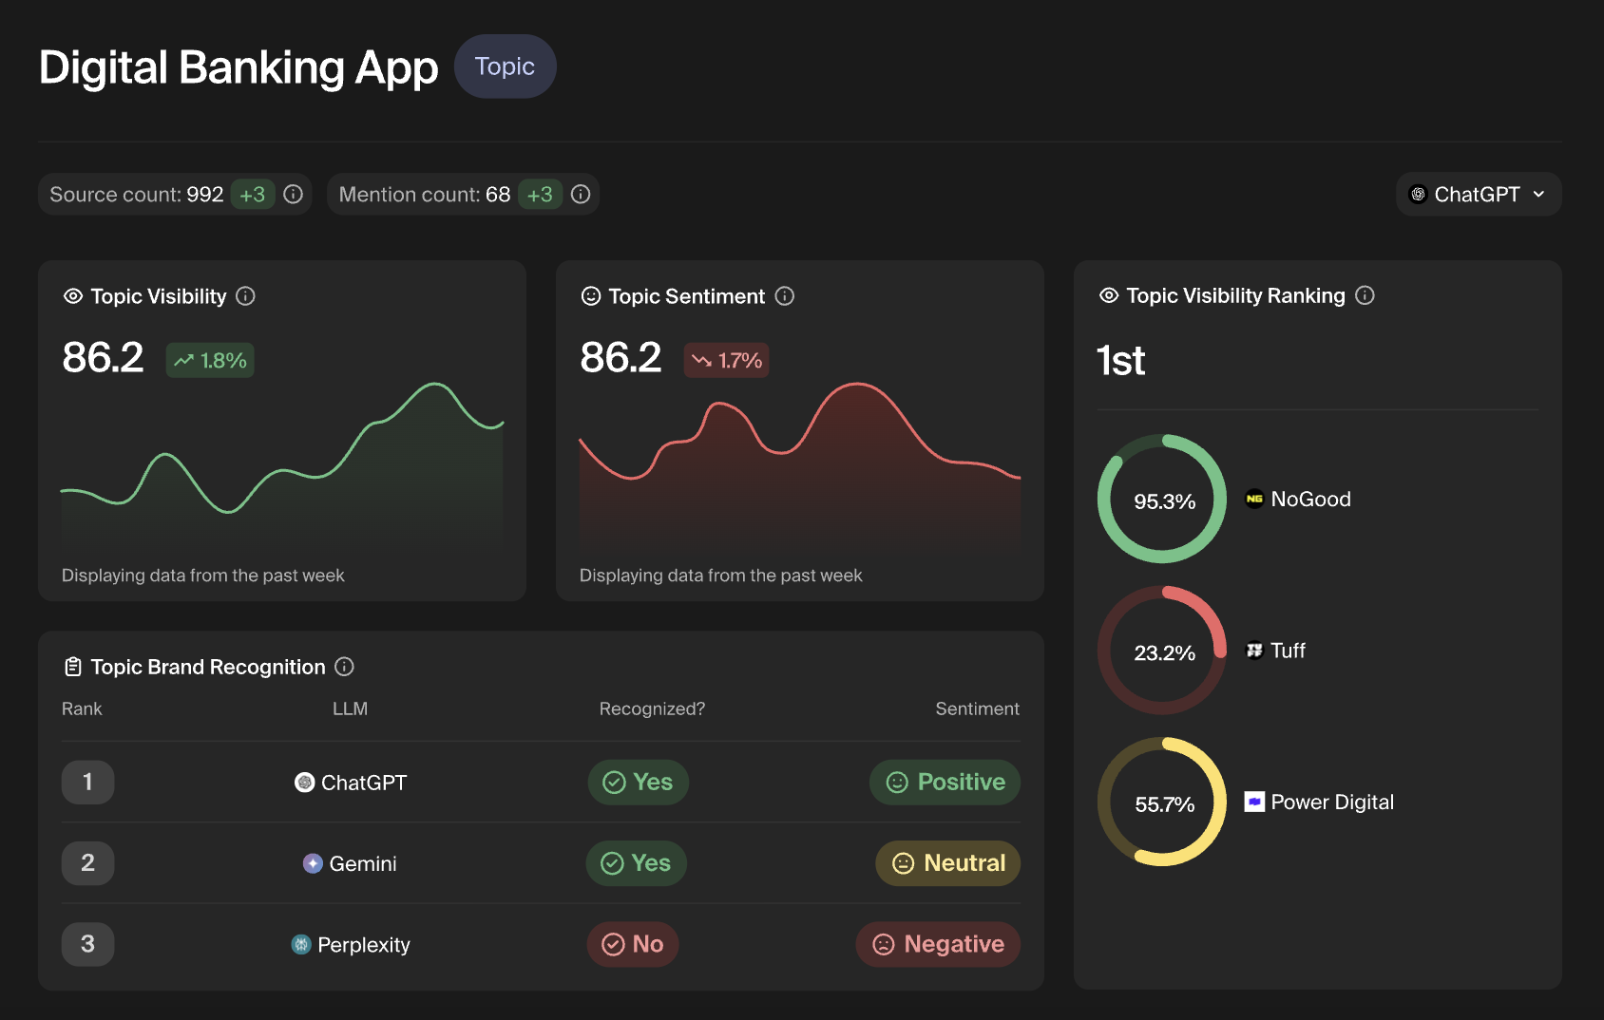Click the Yes badge in Gemini row
The image size is (1604, 1020).
(637, 863)
